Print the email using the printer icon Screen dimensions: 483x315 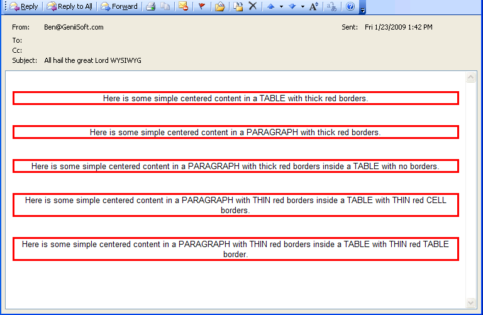(151, 7)
